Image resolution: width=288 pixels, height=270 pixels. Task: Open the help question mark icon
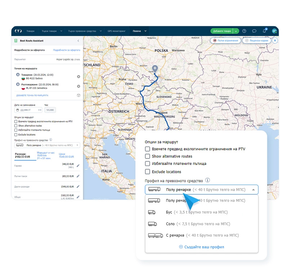point(244,31)
